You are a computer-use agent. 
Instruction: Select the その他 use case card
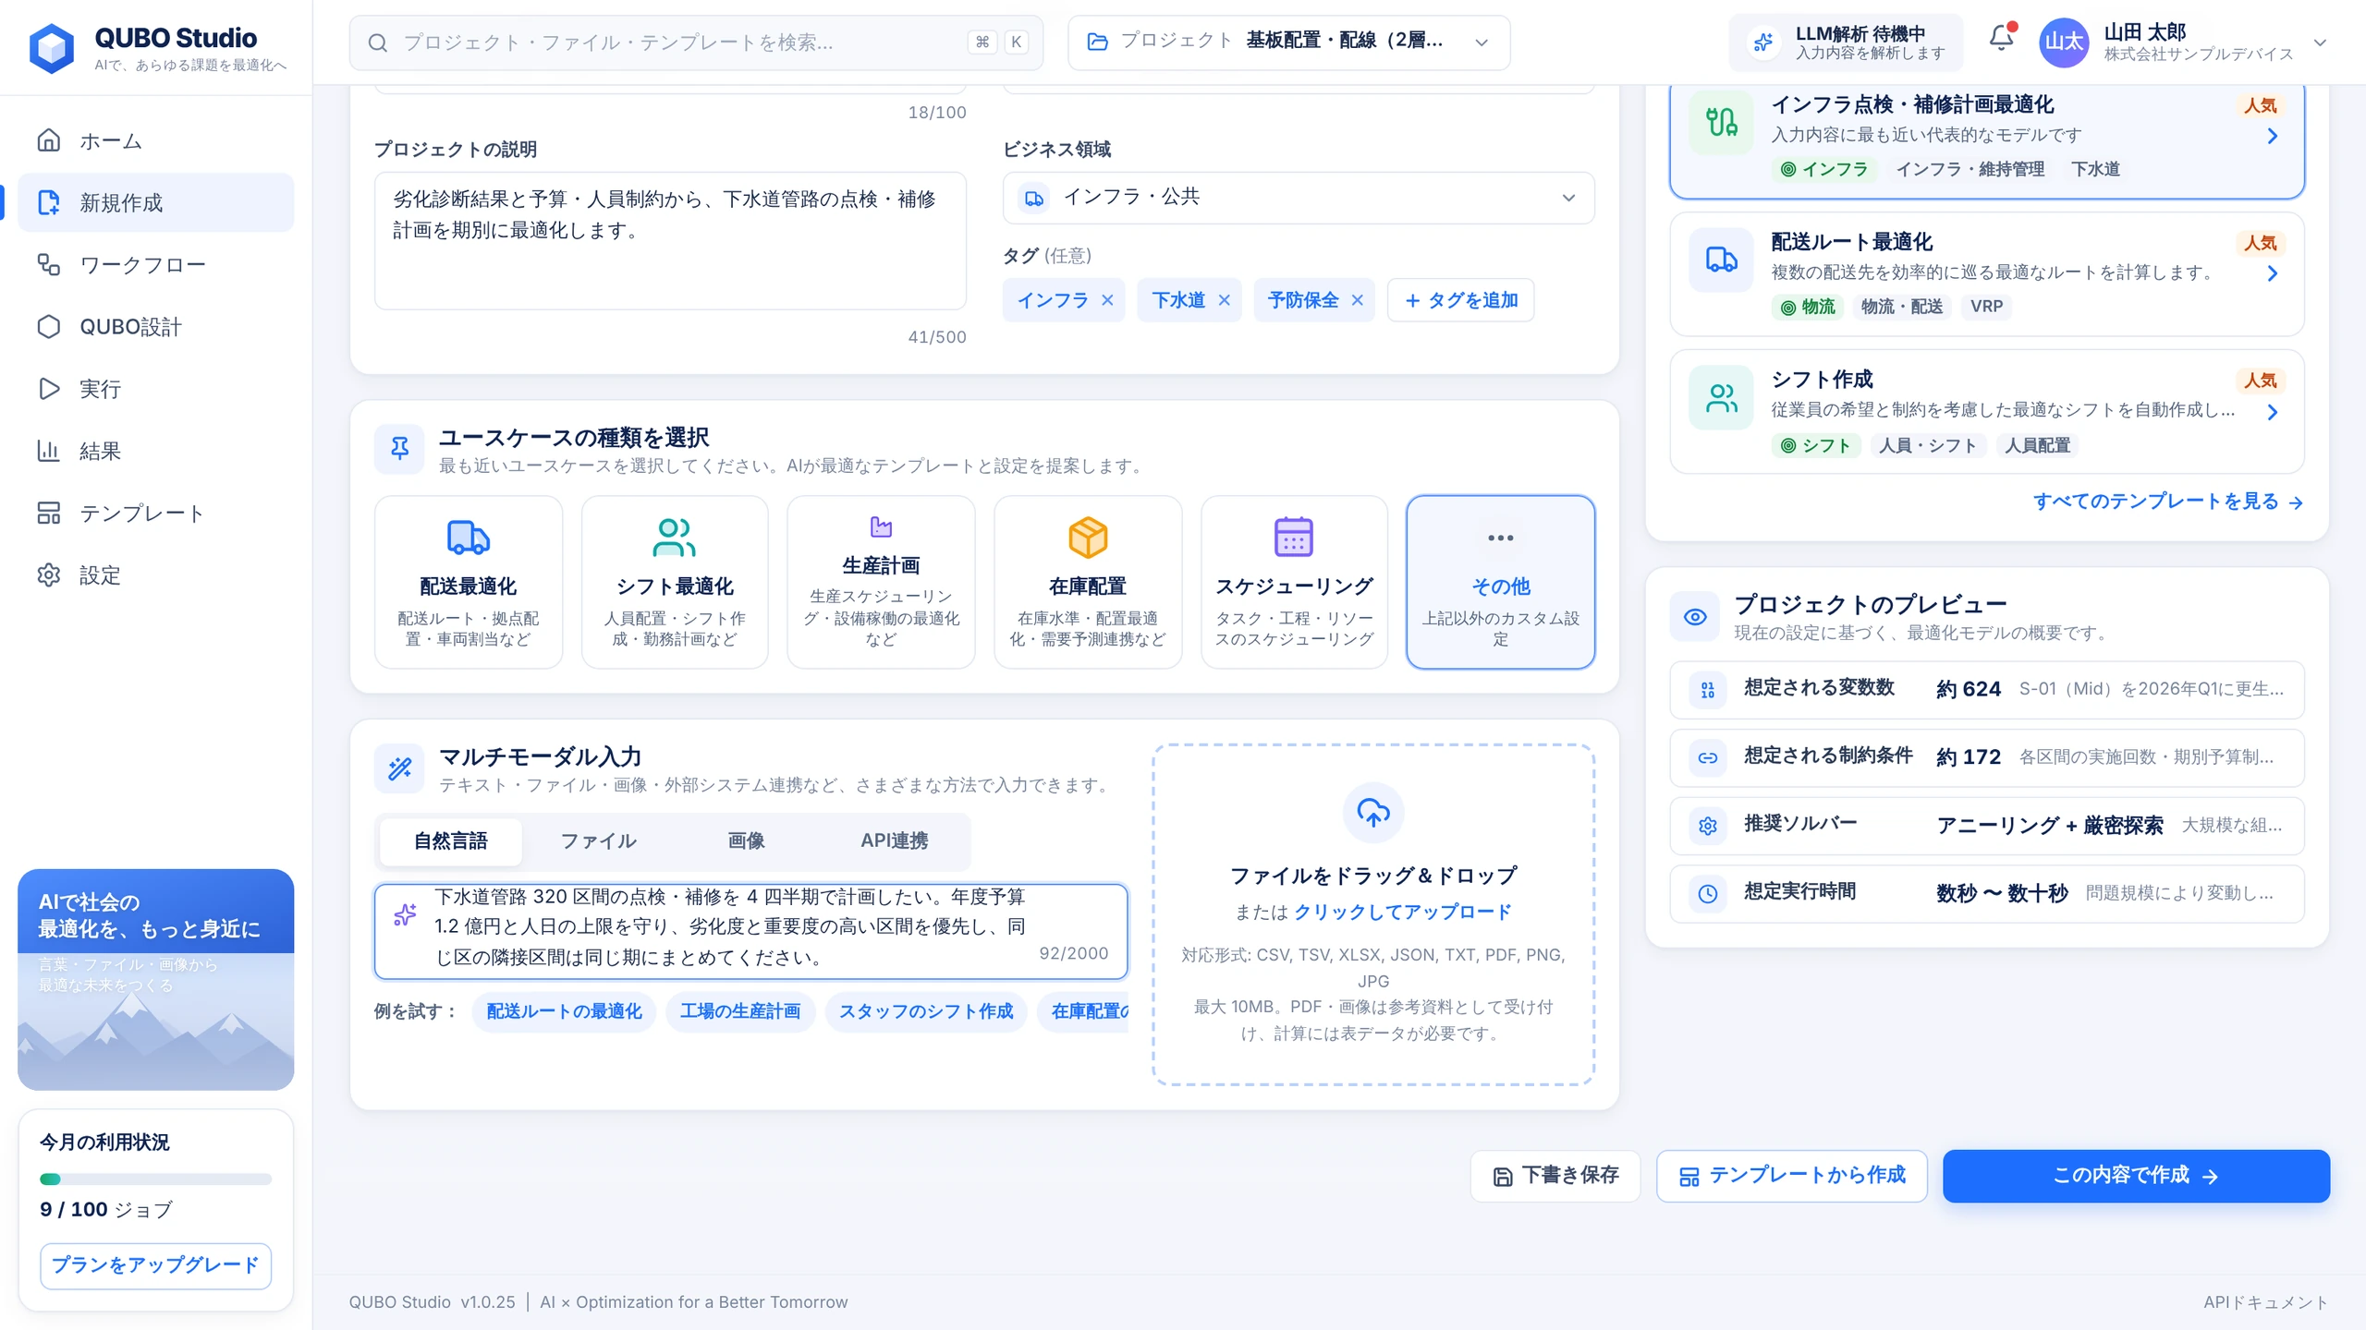click(x=1501, y=582)
